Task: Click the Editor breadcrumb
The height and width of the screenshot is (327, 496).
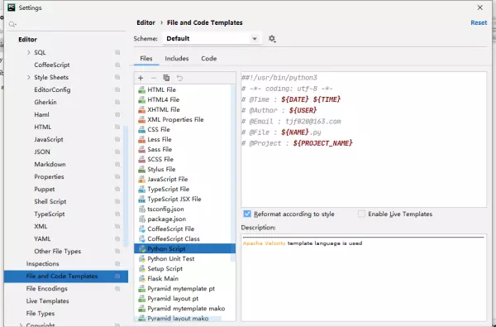Action: coord(145,23)
